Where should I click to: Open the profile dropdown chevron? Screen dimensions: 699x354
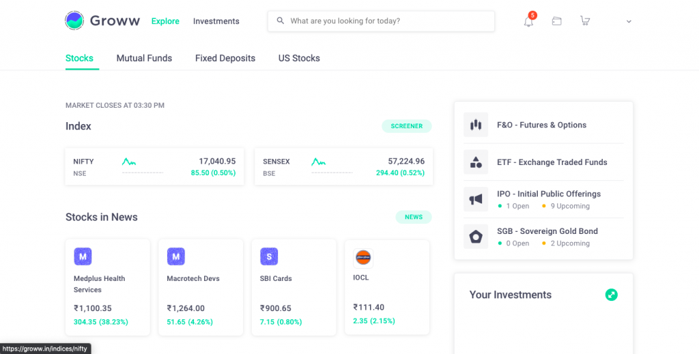pyautogui.click(x=629, y=22)
